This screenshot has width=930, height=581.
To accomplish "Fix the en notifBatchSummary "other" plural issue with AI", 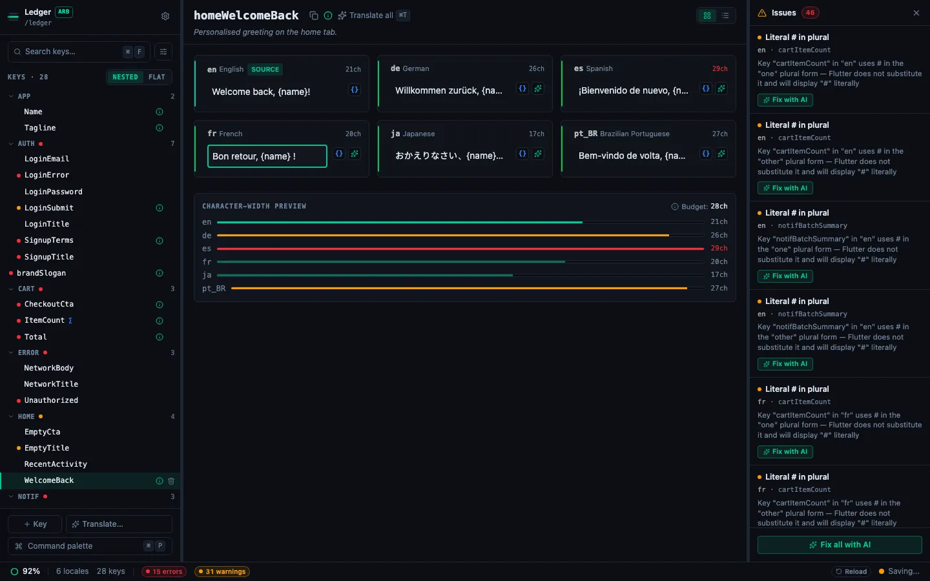I will pos(785,364).
